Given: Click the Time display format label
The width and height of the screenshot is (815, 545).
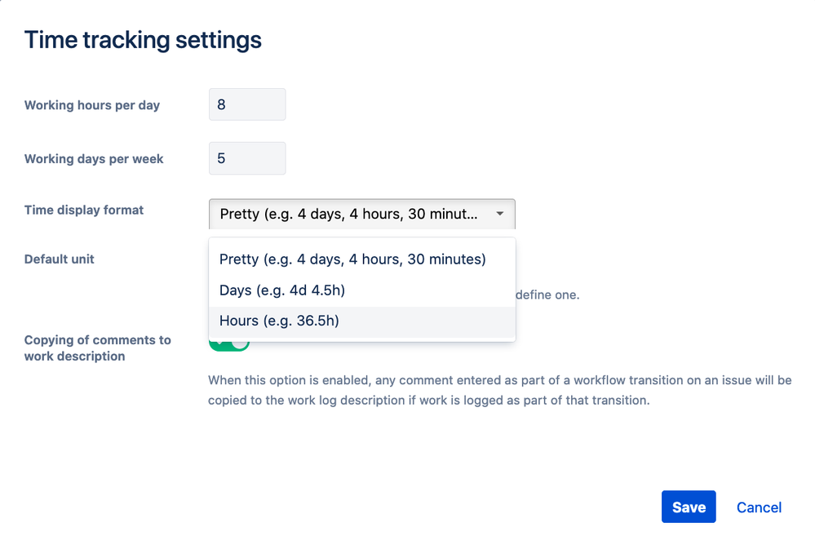Looking at the screenshot, I should coord(84,210).
